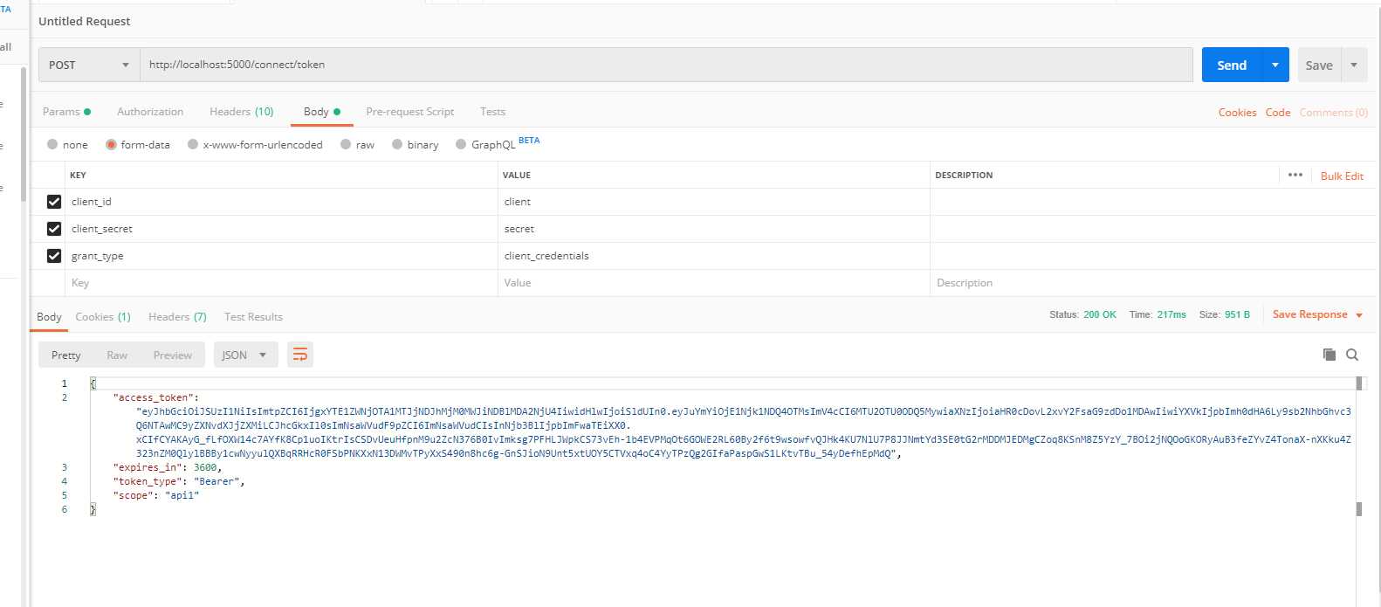Click the empty Value input cell
The image size is (1381, 607).
tap(713, 283)
